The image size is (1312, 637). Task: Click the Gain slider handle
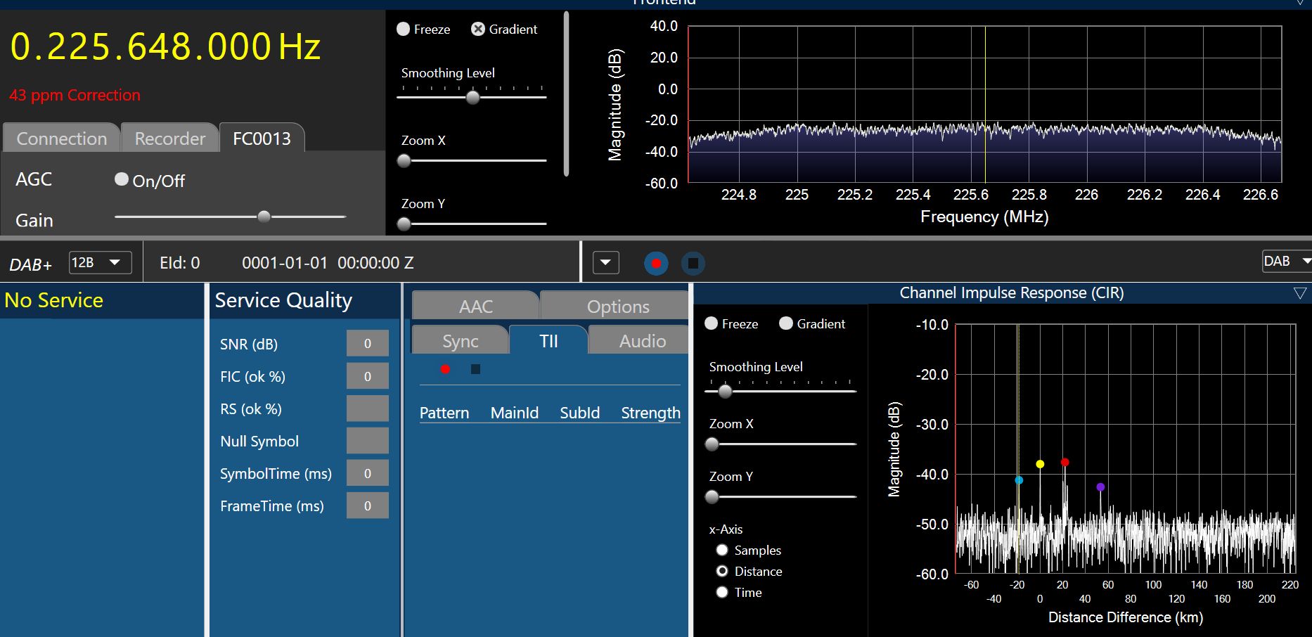pos(264,217)
